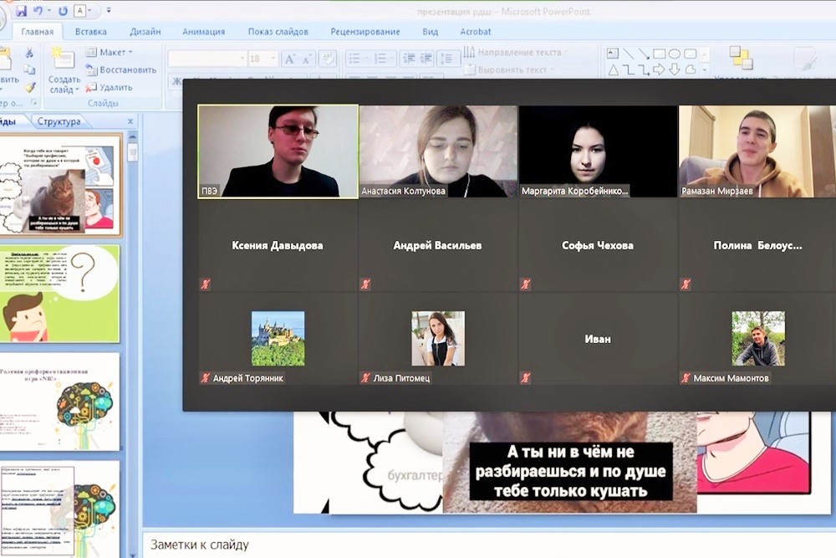Image resolution: width=836 pixels, height=558 pixels.
Task: Click the Cut scissors icon
Action: click(29, 53)
